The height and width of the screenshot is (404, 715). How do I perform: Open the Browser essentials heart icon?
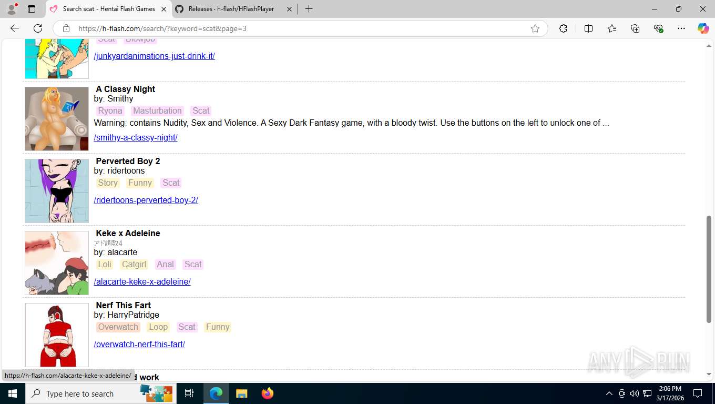(x=658, y=28)
